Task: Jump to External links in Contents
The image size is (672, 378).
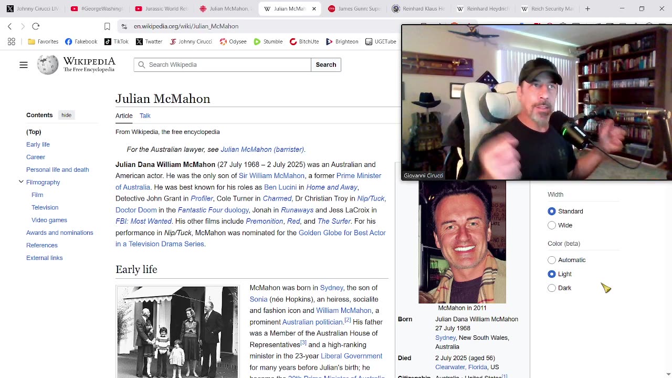Action: [44, 258]
